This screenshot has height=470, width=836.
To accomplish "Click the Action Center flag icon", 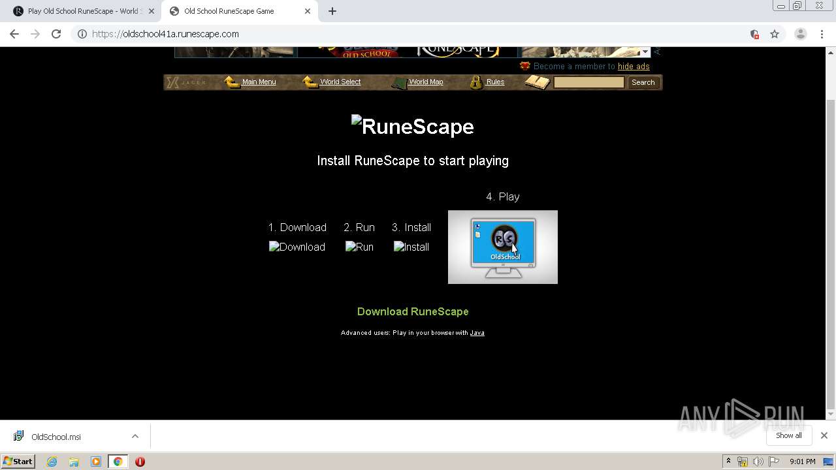I will (774, 462).
